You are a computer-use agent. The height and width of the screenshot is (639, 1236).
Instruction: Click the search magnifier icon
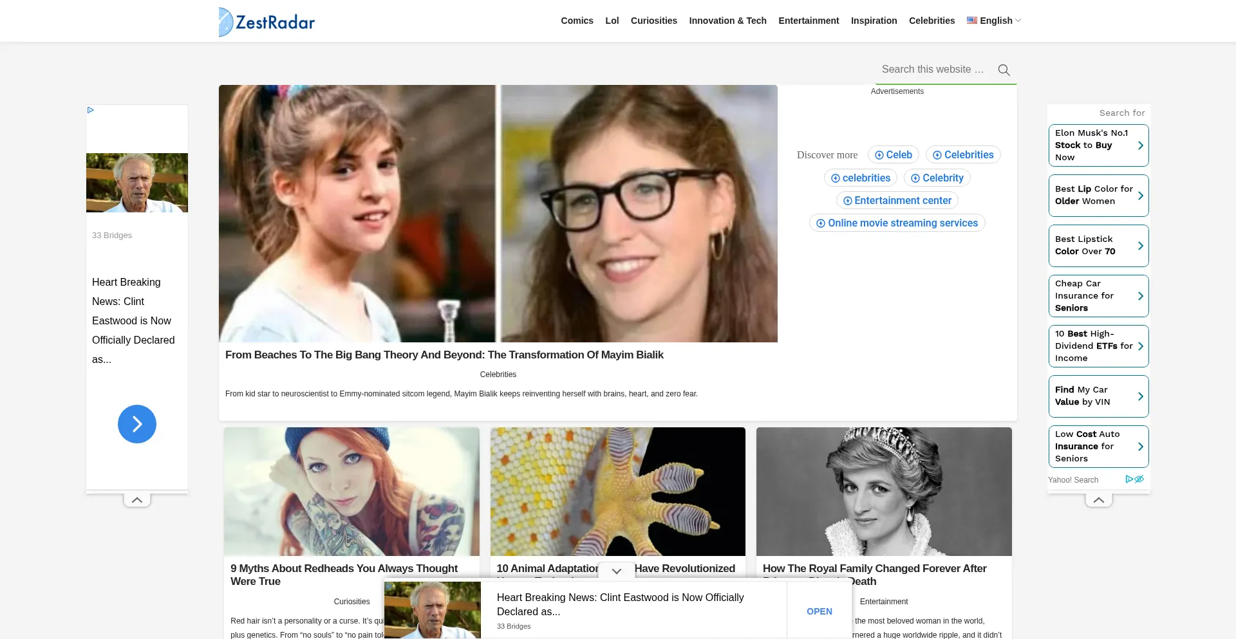[x=1004, y=70]
